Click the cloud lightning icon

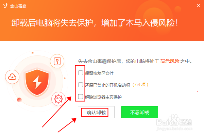tap(12, 77)
